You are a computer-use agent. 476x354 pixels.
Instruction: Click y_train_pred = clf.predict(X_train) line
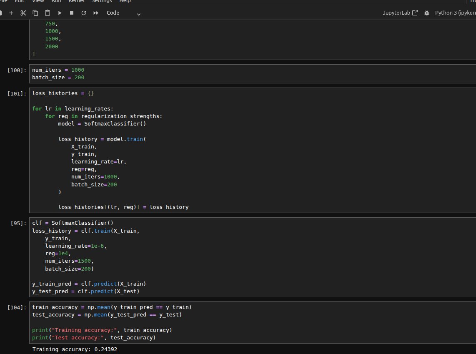point(89,284)
